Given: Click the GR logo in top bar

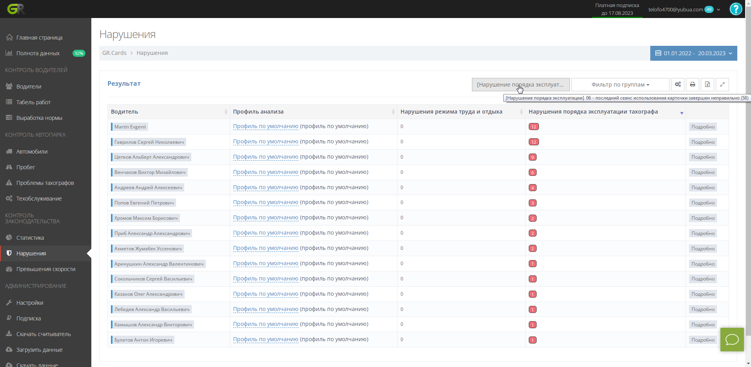Looking at the screenshot, I should pyautogui.click(x=16, y=9).
